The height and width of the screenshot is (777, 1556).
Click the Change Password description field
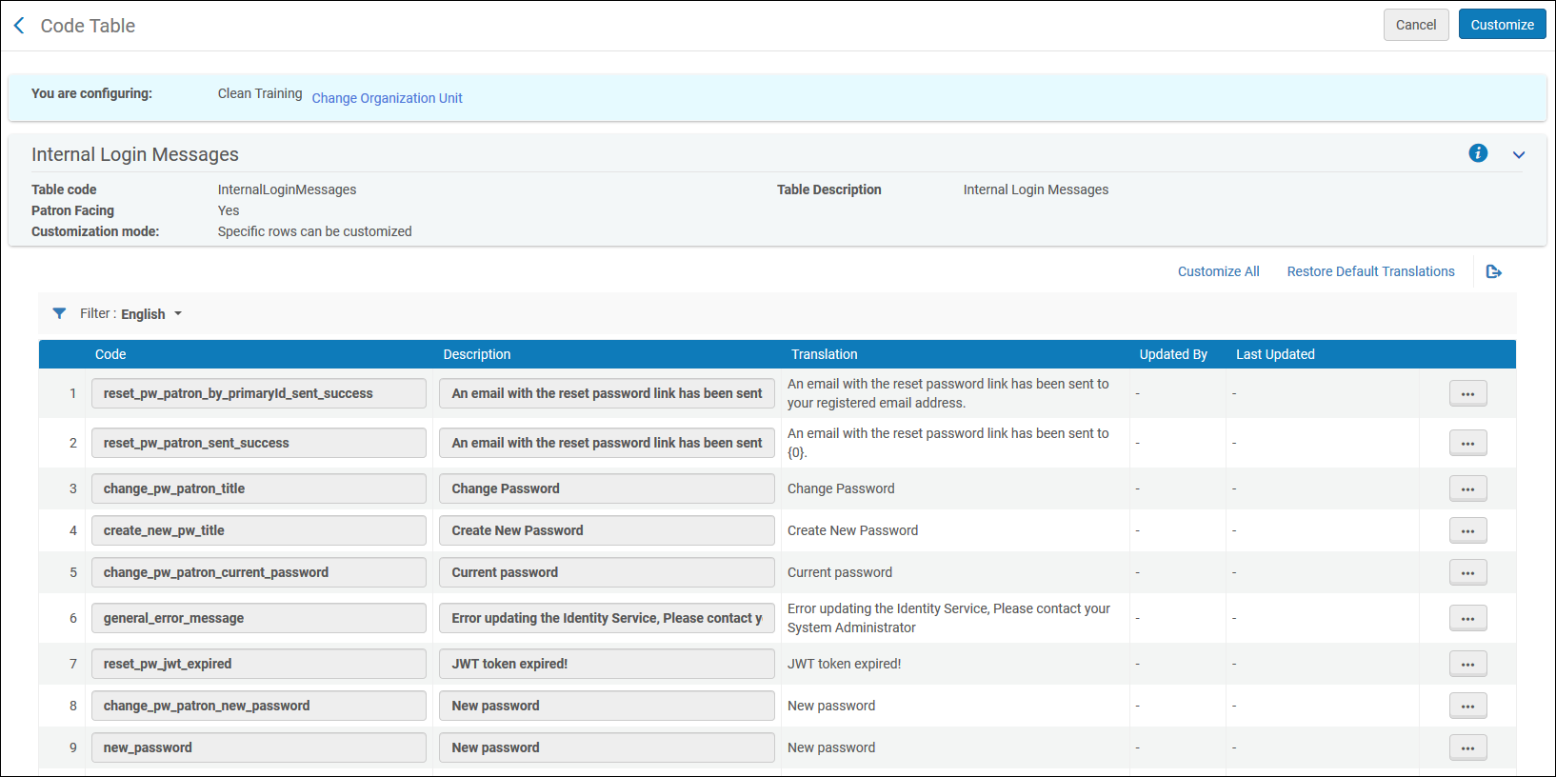coord(607,488)
